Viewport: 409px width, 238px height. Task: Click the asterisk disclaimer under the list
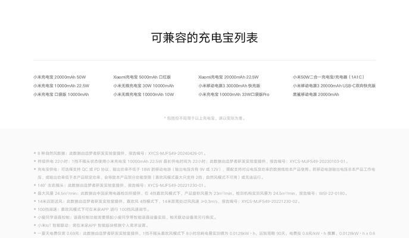205,118
